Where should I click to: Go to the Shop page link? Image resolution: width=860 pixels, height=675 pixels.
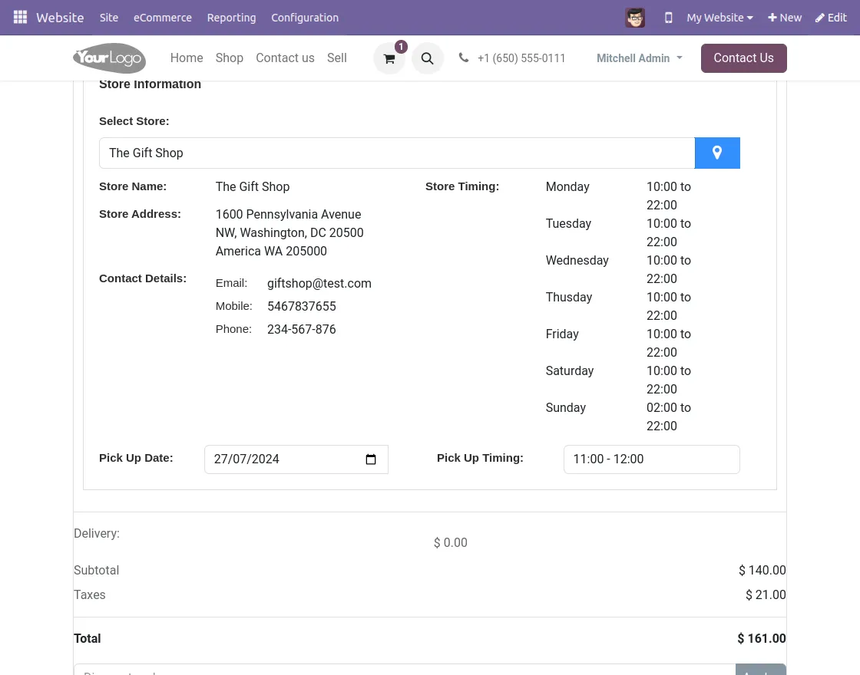[229, 58]
